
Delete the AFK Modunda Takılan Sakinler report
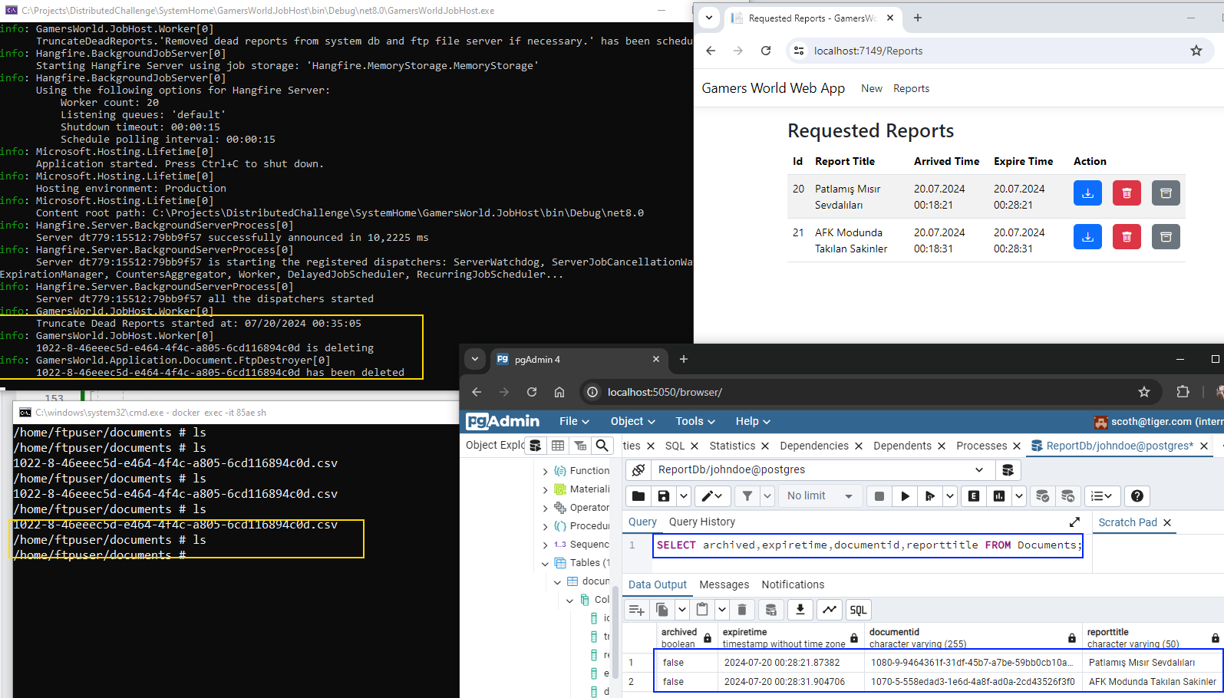1127,237
